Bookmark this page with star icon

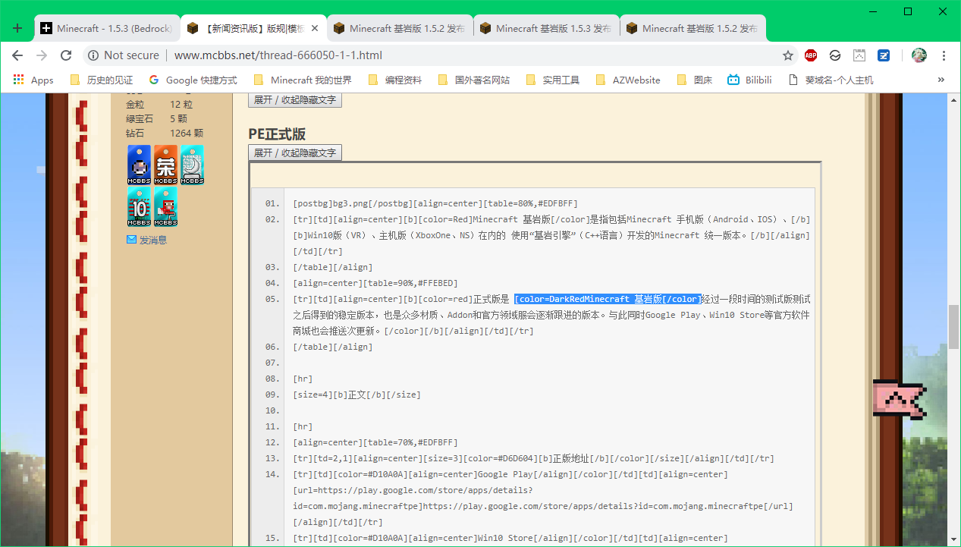(788, 55)
